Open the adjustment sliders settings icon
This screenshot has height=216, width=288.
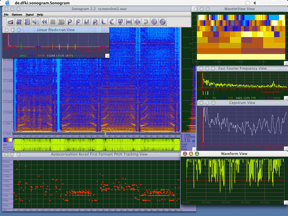[x=19, y=22]
